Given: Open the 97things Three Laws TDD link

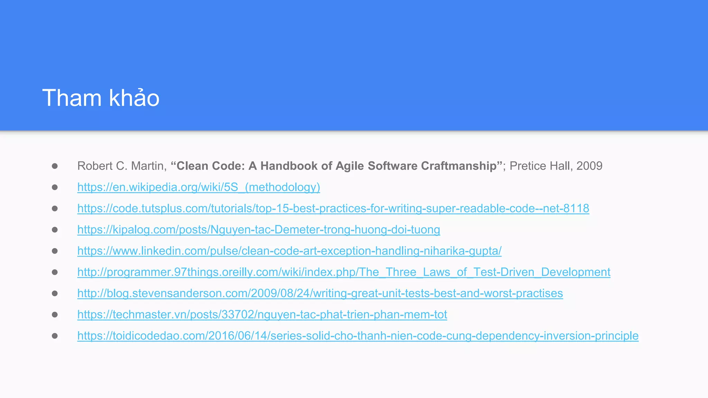Looking at the screenshot, I should click(x=344, y=272).
